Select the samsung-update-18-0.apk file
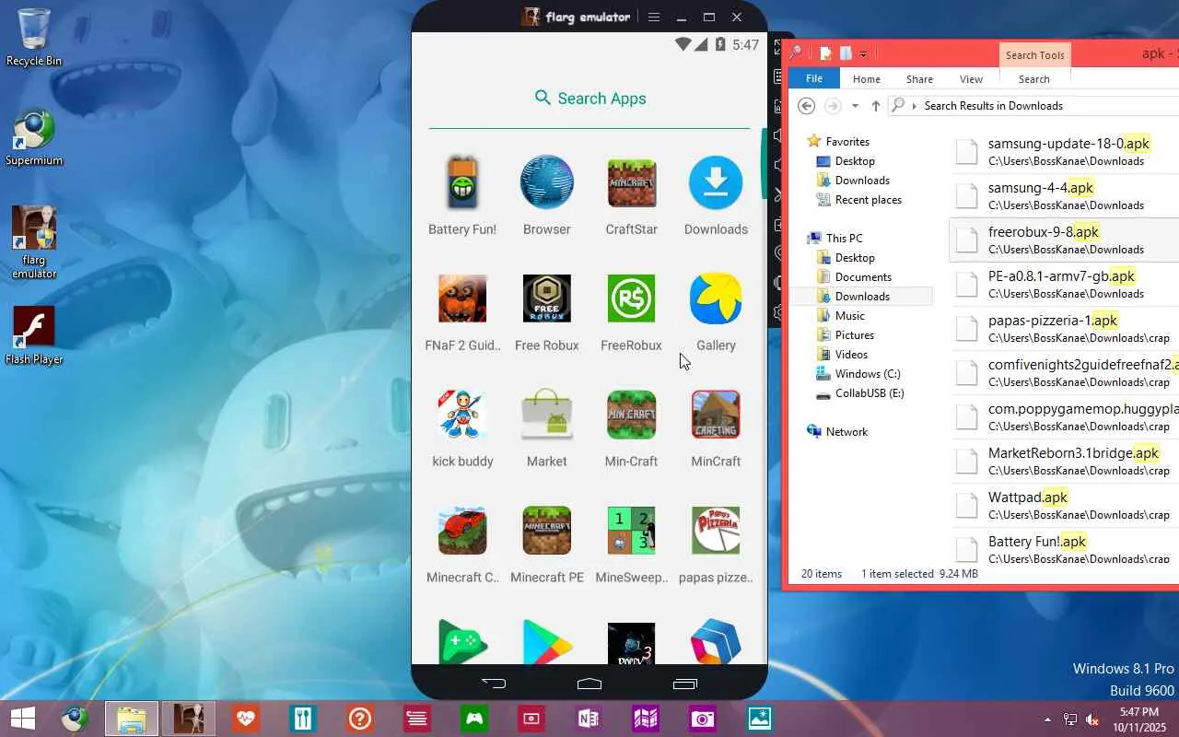 (x=1065, y=151)
